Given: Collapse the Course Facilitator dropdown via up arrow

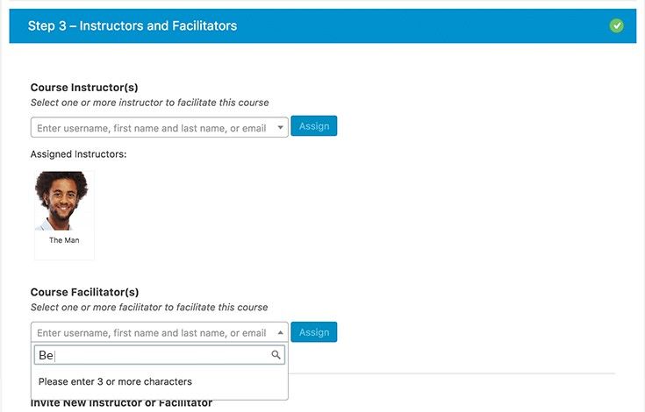Looking at the screenshot, I should (x=280, y=332).
